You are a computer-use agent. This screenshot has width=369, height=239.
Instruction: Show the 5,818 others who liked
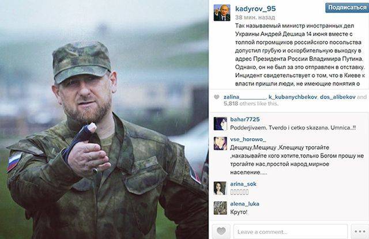click(251, 104)
